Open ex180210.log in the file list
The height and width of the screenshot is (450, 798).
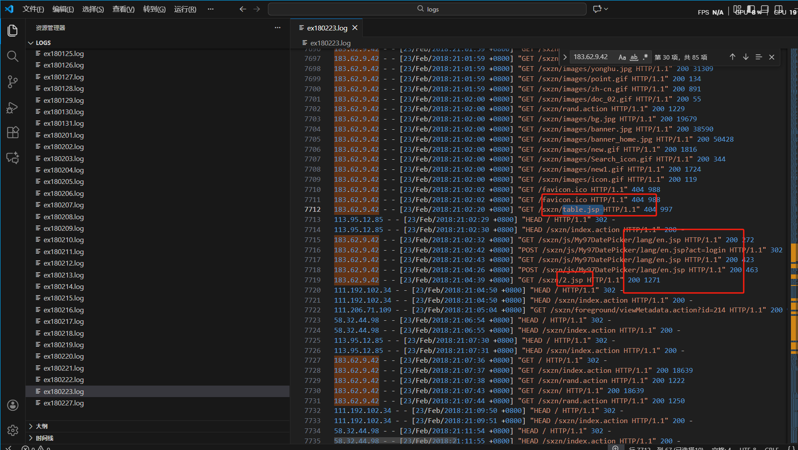pos(64,240)
